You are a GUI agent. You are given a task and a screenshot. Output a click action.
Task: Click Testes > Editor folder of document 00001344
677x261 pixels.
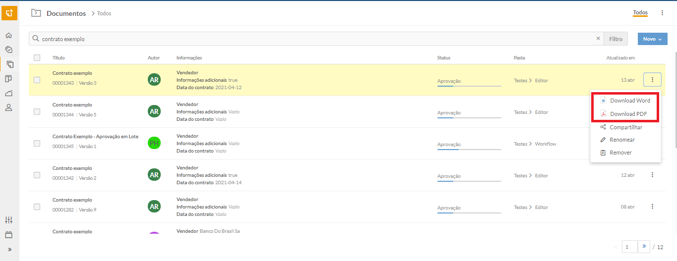[x=531, y=112]
